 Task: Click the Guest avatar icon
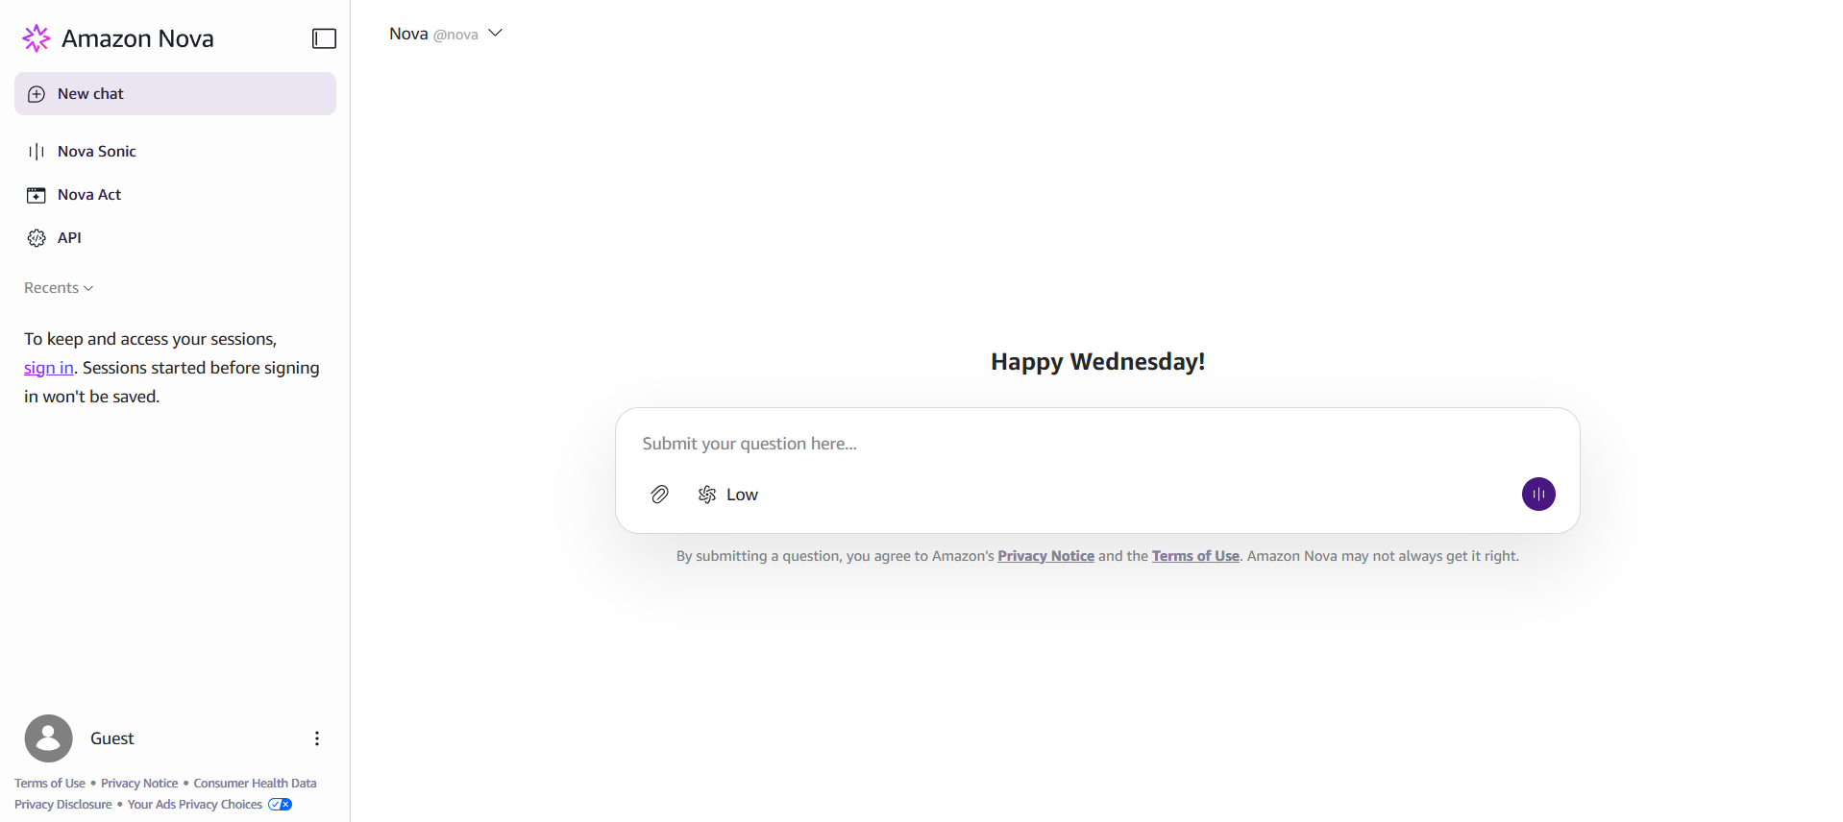coord(49,738)
